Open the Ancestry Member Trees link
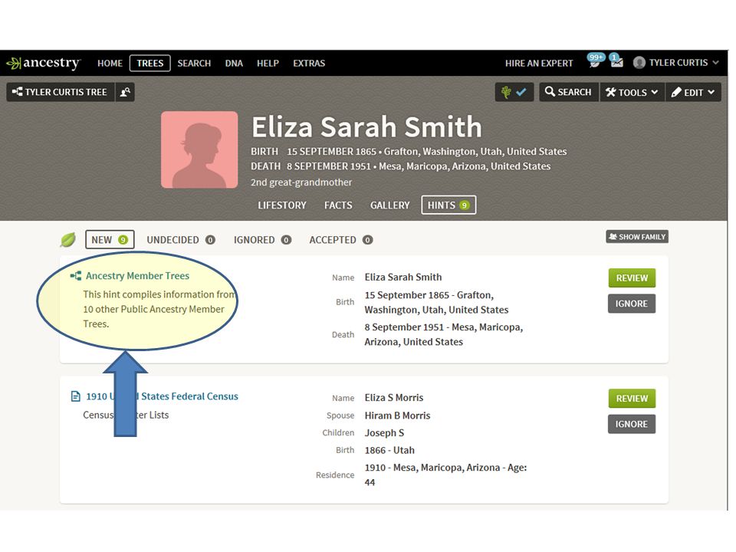This screenshot has width=736, height=552. point(137,275)
